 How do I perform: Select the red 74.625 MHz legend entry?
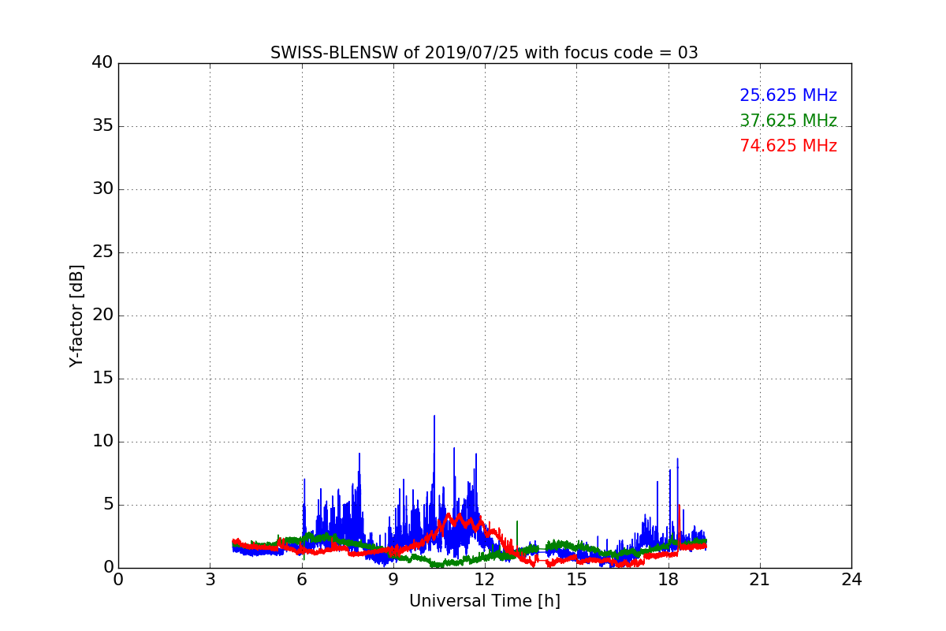(788, 146)
